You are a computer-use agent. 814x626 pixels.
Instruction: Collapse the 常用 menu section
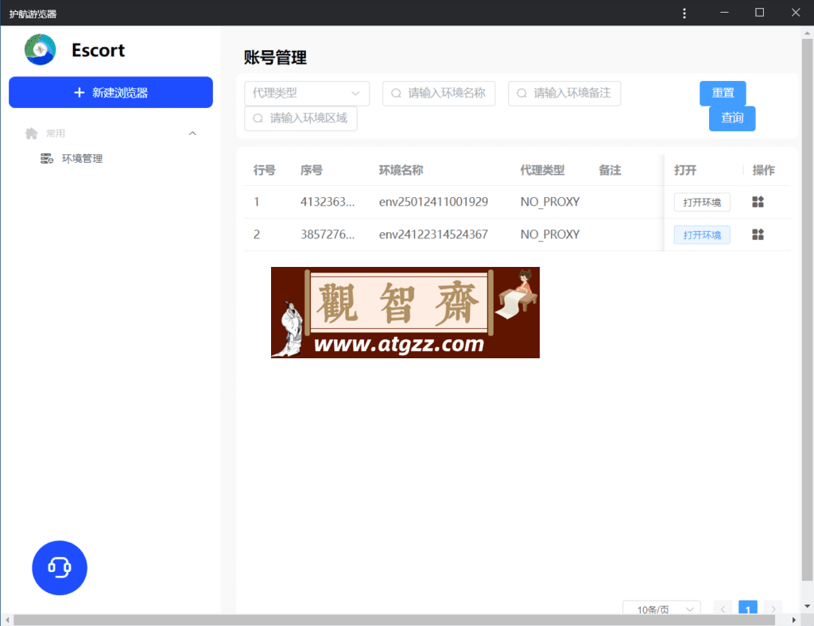point(192,133)
